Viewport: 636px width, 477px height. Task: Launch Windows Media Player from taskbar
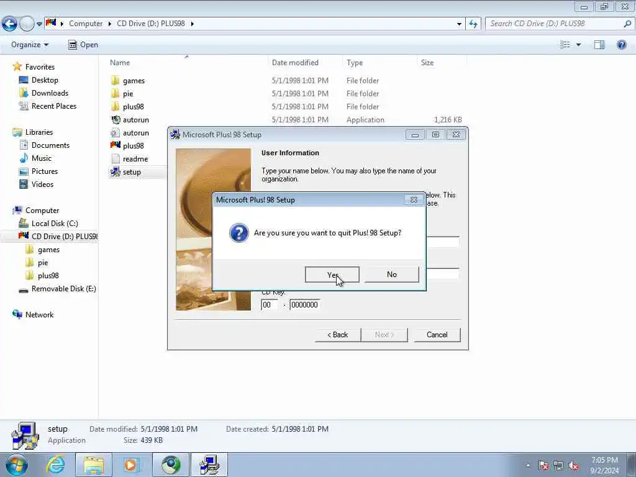(131, 465)
